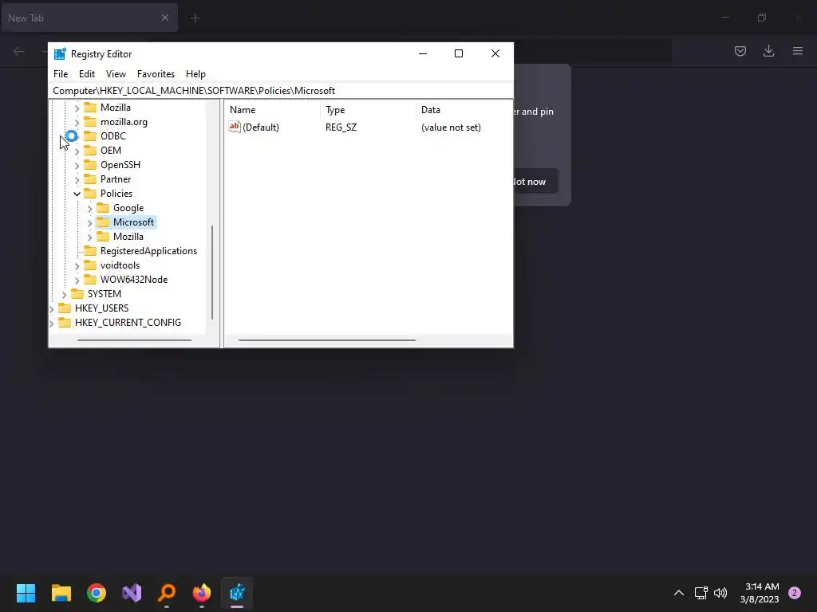817x612 pixels.
Task: Open Pocket saves in Firefox toolbar
Action: click(x=740, y=51)
